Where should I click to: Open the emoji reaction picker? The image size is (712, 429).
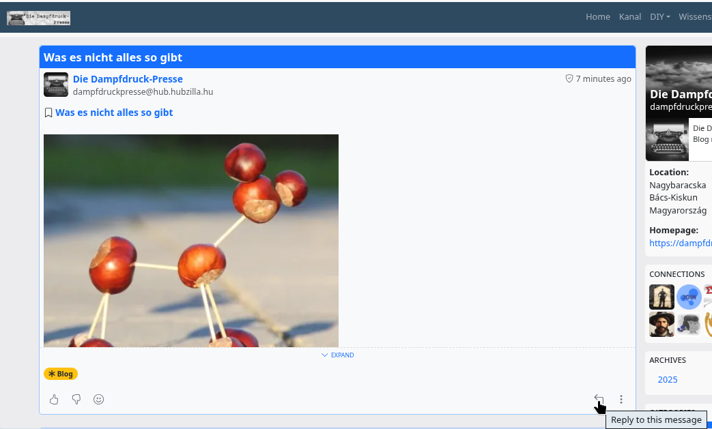tap(99, 400)
